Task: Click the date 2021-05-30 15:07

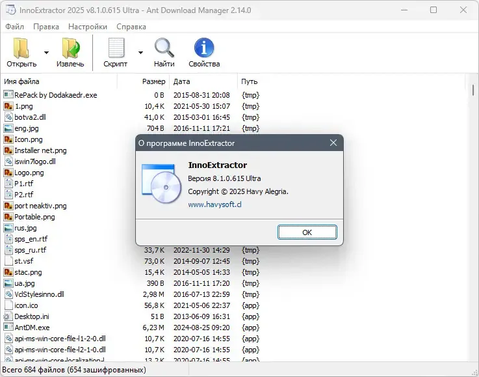Action: 201,106
